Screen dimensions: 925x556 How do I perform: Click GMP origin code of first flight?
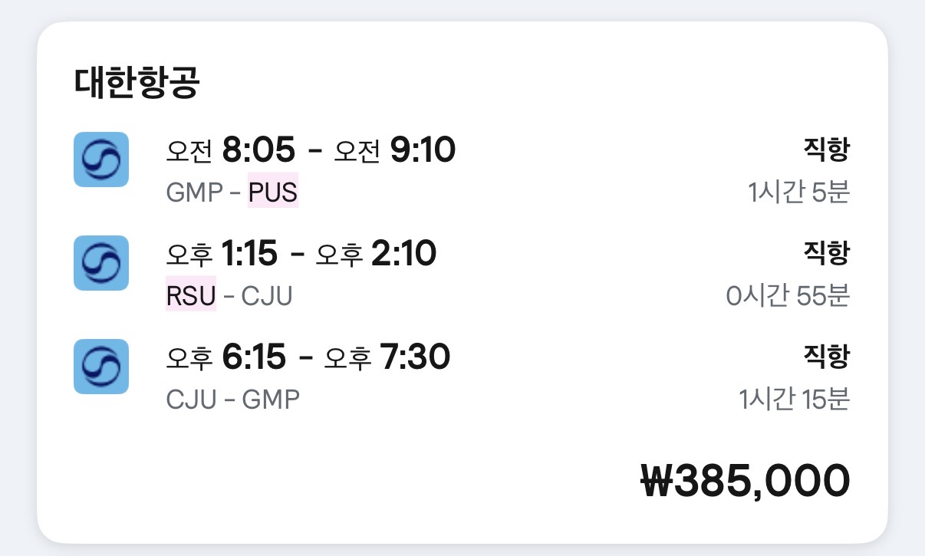click(194, 192)
